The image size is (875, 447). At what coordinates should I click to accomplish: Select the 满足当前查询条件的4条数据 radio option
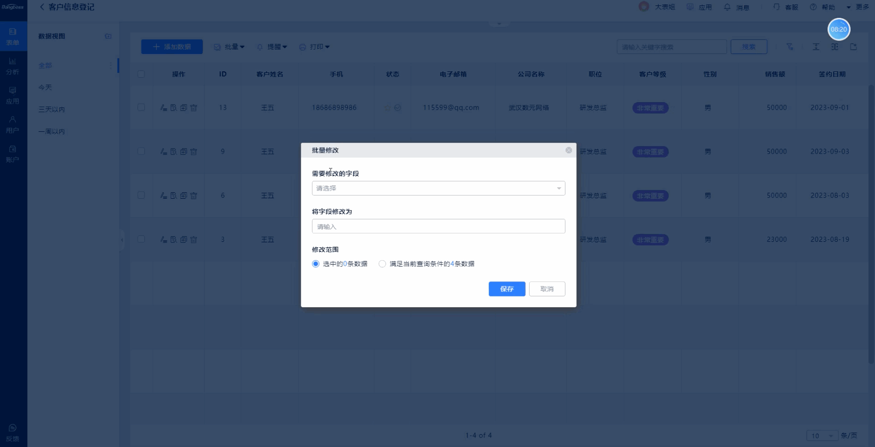pyautogui.click(x=382, y=264)
